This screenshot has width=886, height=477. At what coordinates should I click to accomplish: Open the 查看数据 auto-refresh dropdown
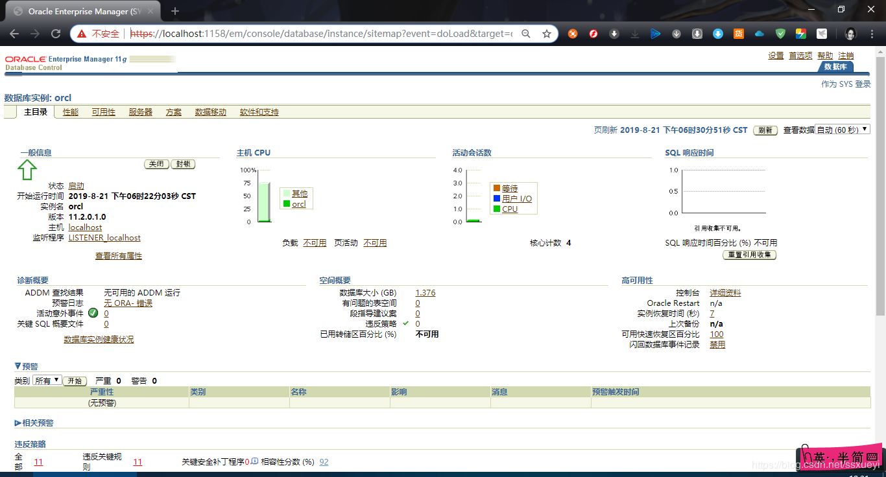[842, 130]
